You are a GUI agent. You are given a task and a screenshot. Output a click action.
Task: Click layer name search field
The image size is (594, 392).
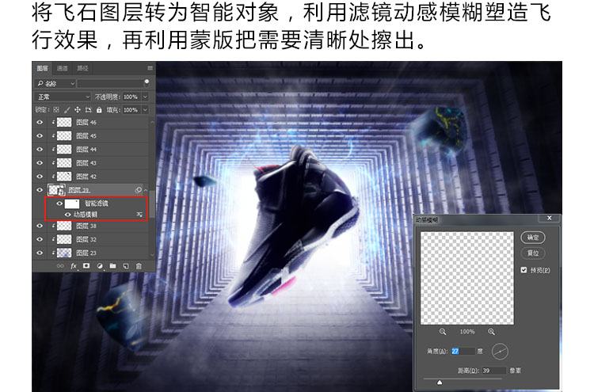pos(111,83)
